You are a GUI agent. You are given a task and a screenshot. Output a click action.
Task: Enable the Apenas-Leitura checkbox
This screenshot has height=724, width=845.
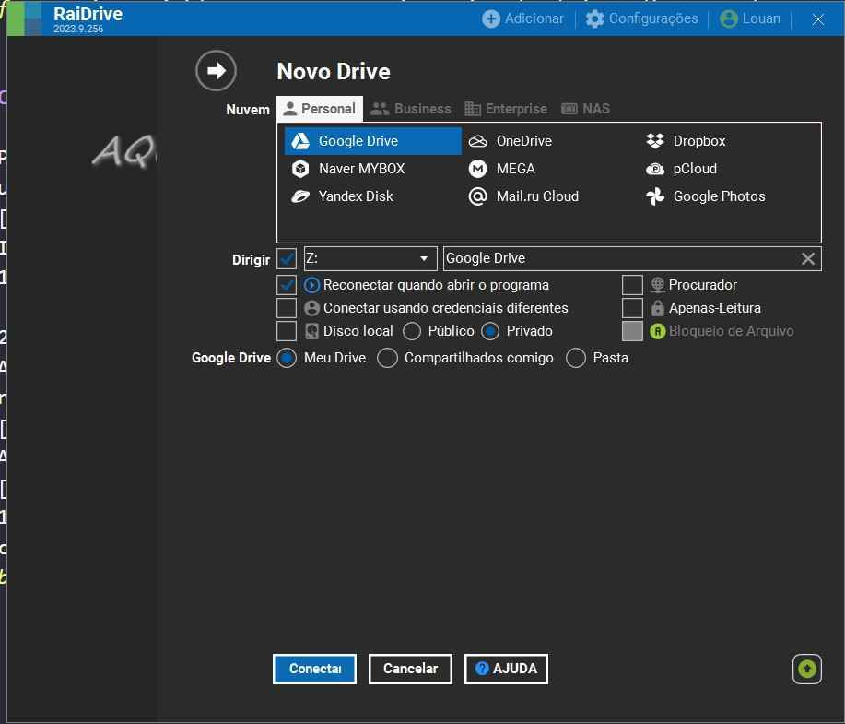[x=632, y=308]
